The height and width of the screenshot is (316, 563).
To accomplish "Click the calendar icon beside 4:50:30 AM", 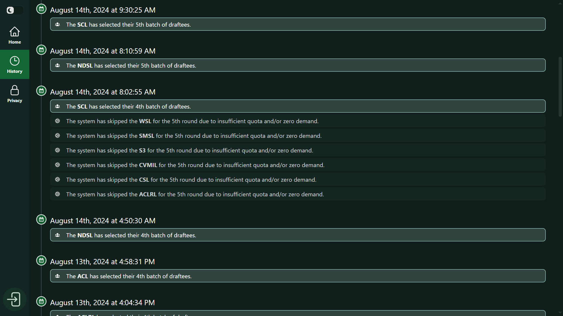I will pos(41,219).
